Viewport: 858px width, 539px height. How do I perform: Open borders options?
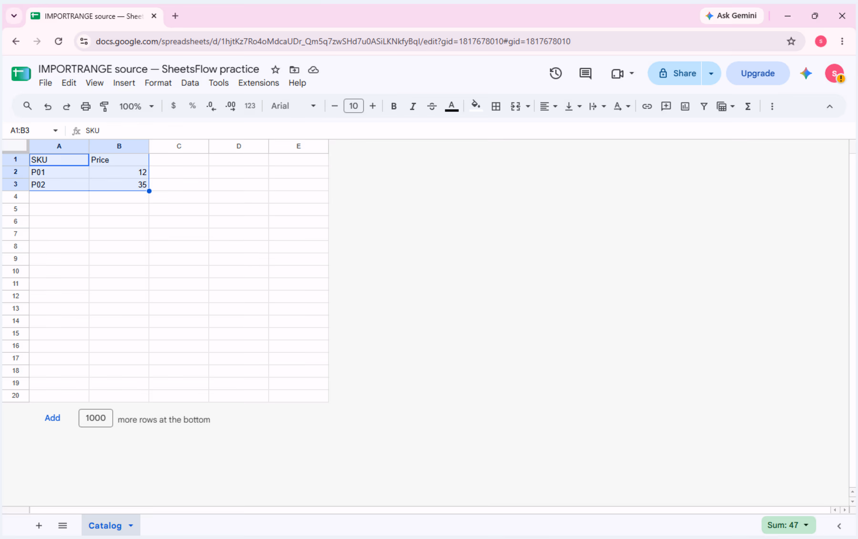(x=496, y=106)
